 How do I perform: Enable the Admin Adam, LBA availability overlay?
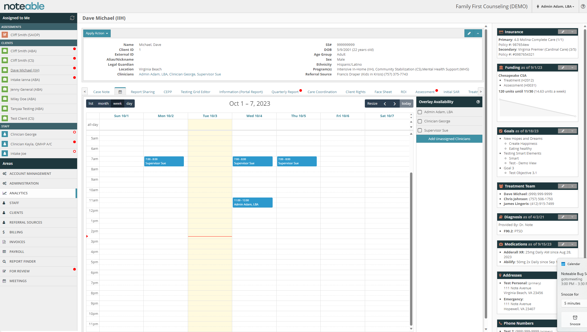[x=420, y=112]
